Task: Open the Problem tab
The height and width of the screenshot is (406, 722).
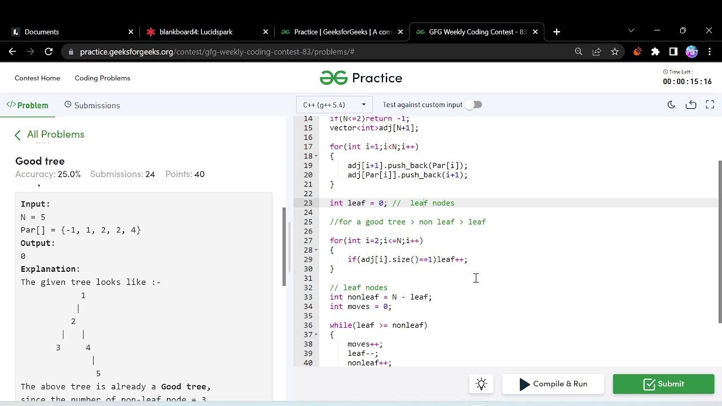Action: tap(28, 105)
